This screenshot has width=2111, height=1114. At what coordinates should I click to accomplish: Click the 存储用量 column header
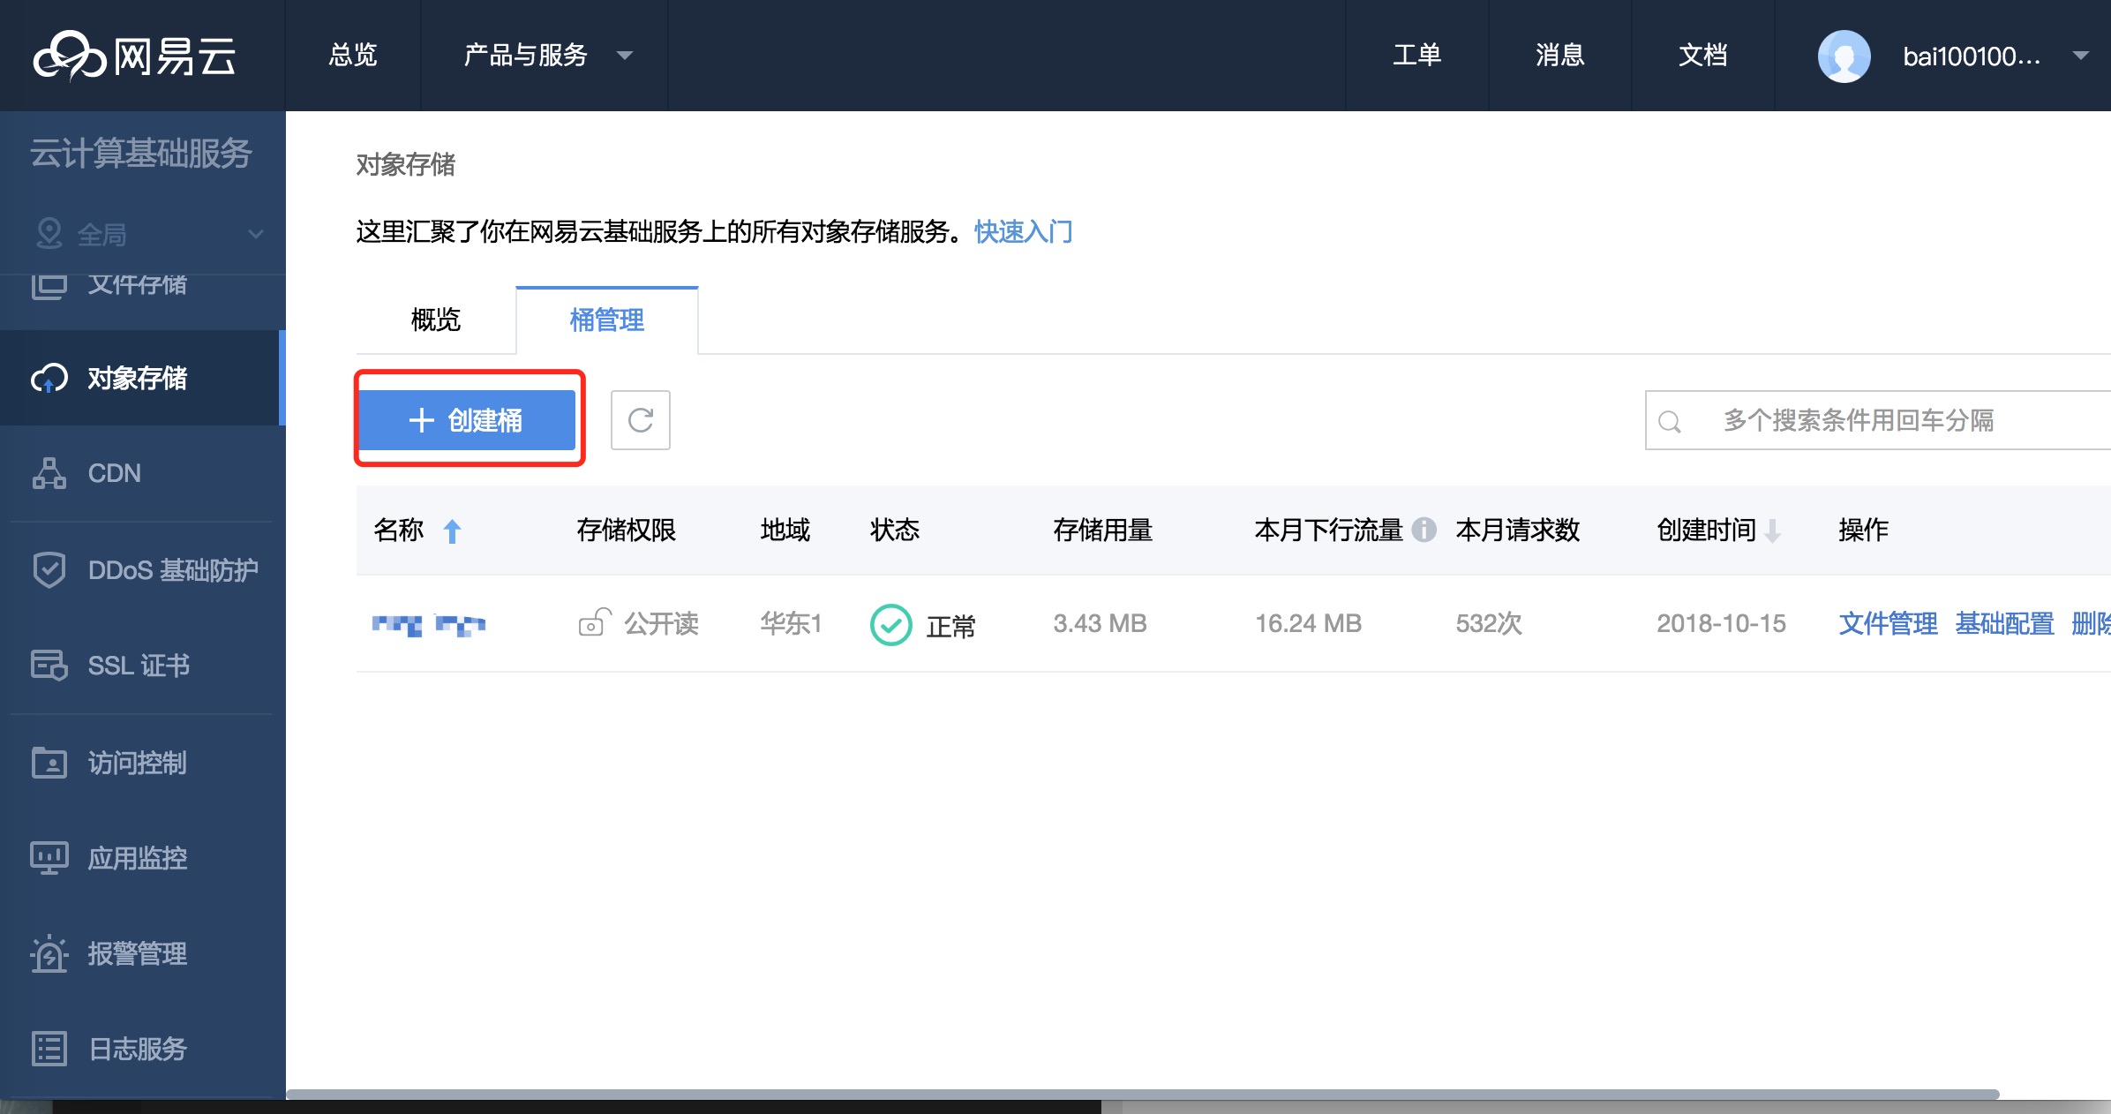(x=1102, y=530)
